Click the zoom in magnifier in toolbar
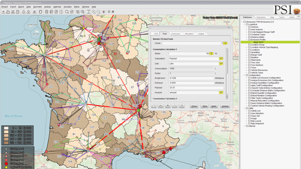This screenshot has height=169, width=301. pyautogui.click(x=94, y=12)
